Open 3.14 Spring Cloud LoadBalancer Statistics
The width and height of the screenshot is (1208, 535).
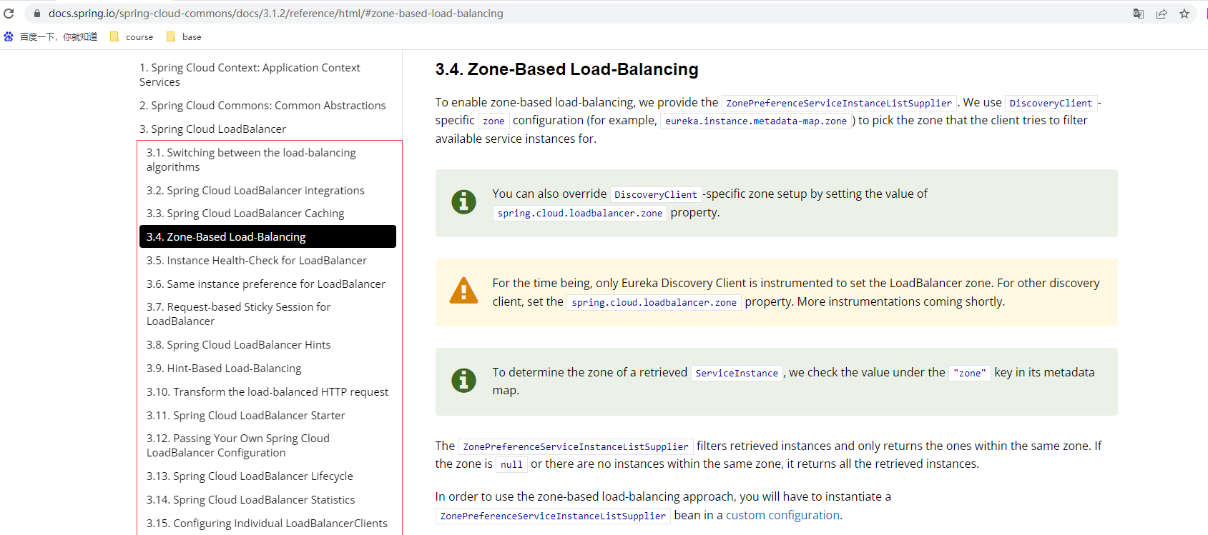pos(251,500)
